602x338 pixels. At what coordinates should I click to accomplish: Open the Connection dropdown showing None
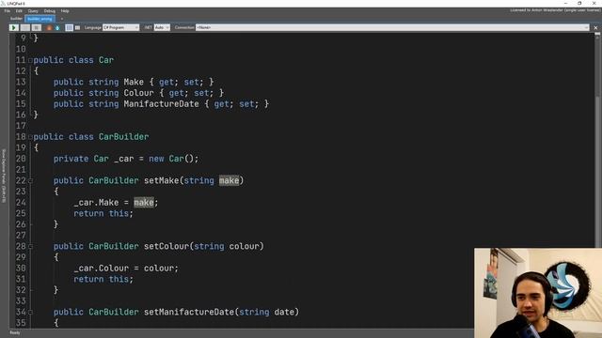392,27
